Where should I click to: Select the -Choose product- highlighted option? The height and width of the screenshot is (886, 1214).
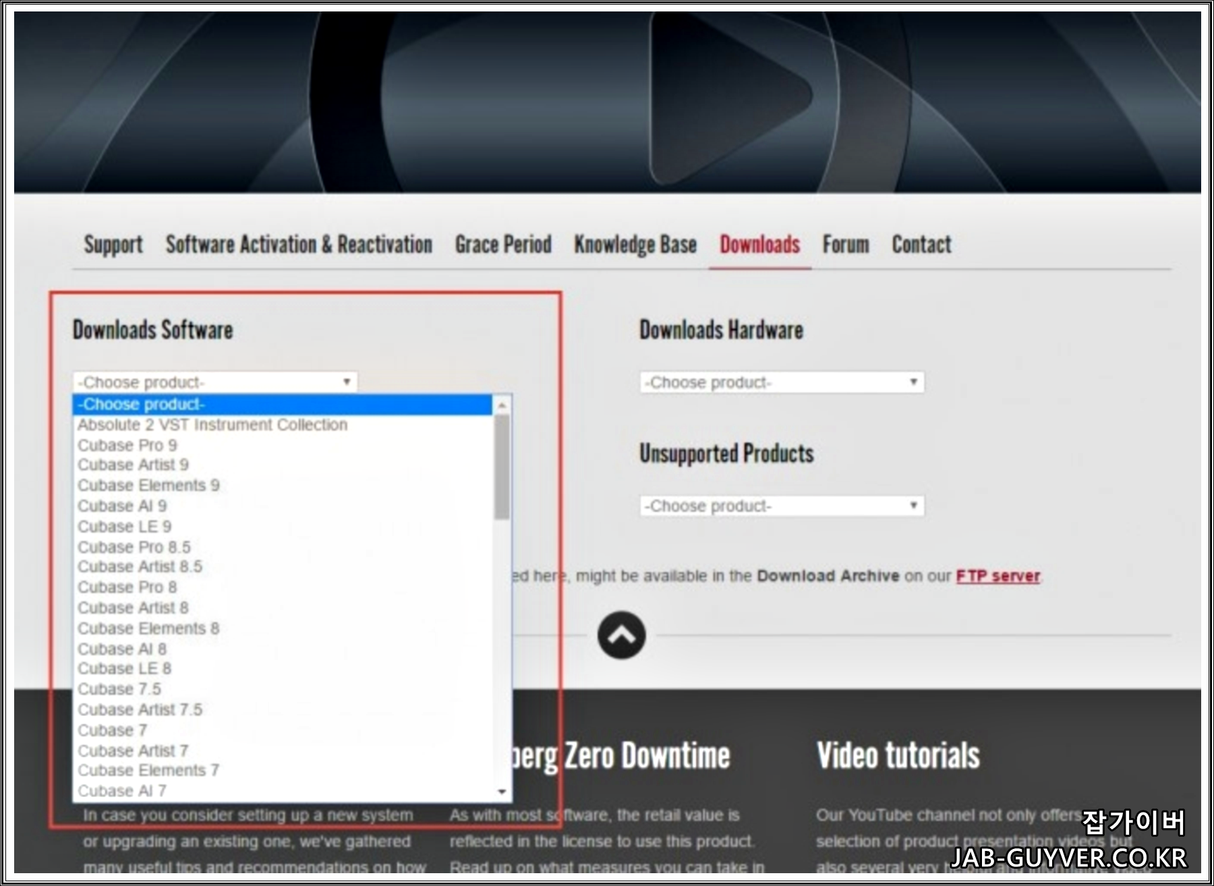point(283,405)
